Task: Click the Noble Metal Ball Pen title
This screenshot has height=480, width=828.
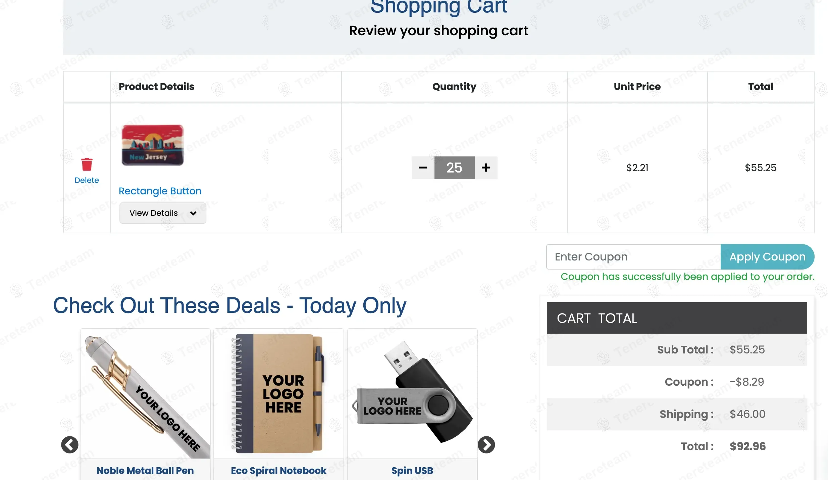Action: (145, 471)
